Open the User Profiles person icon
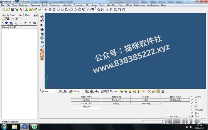This screenshot has height=130, width=208. pyautogui.click(x=27, y=10)
